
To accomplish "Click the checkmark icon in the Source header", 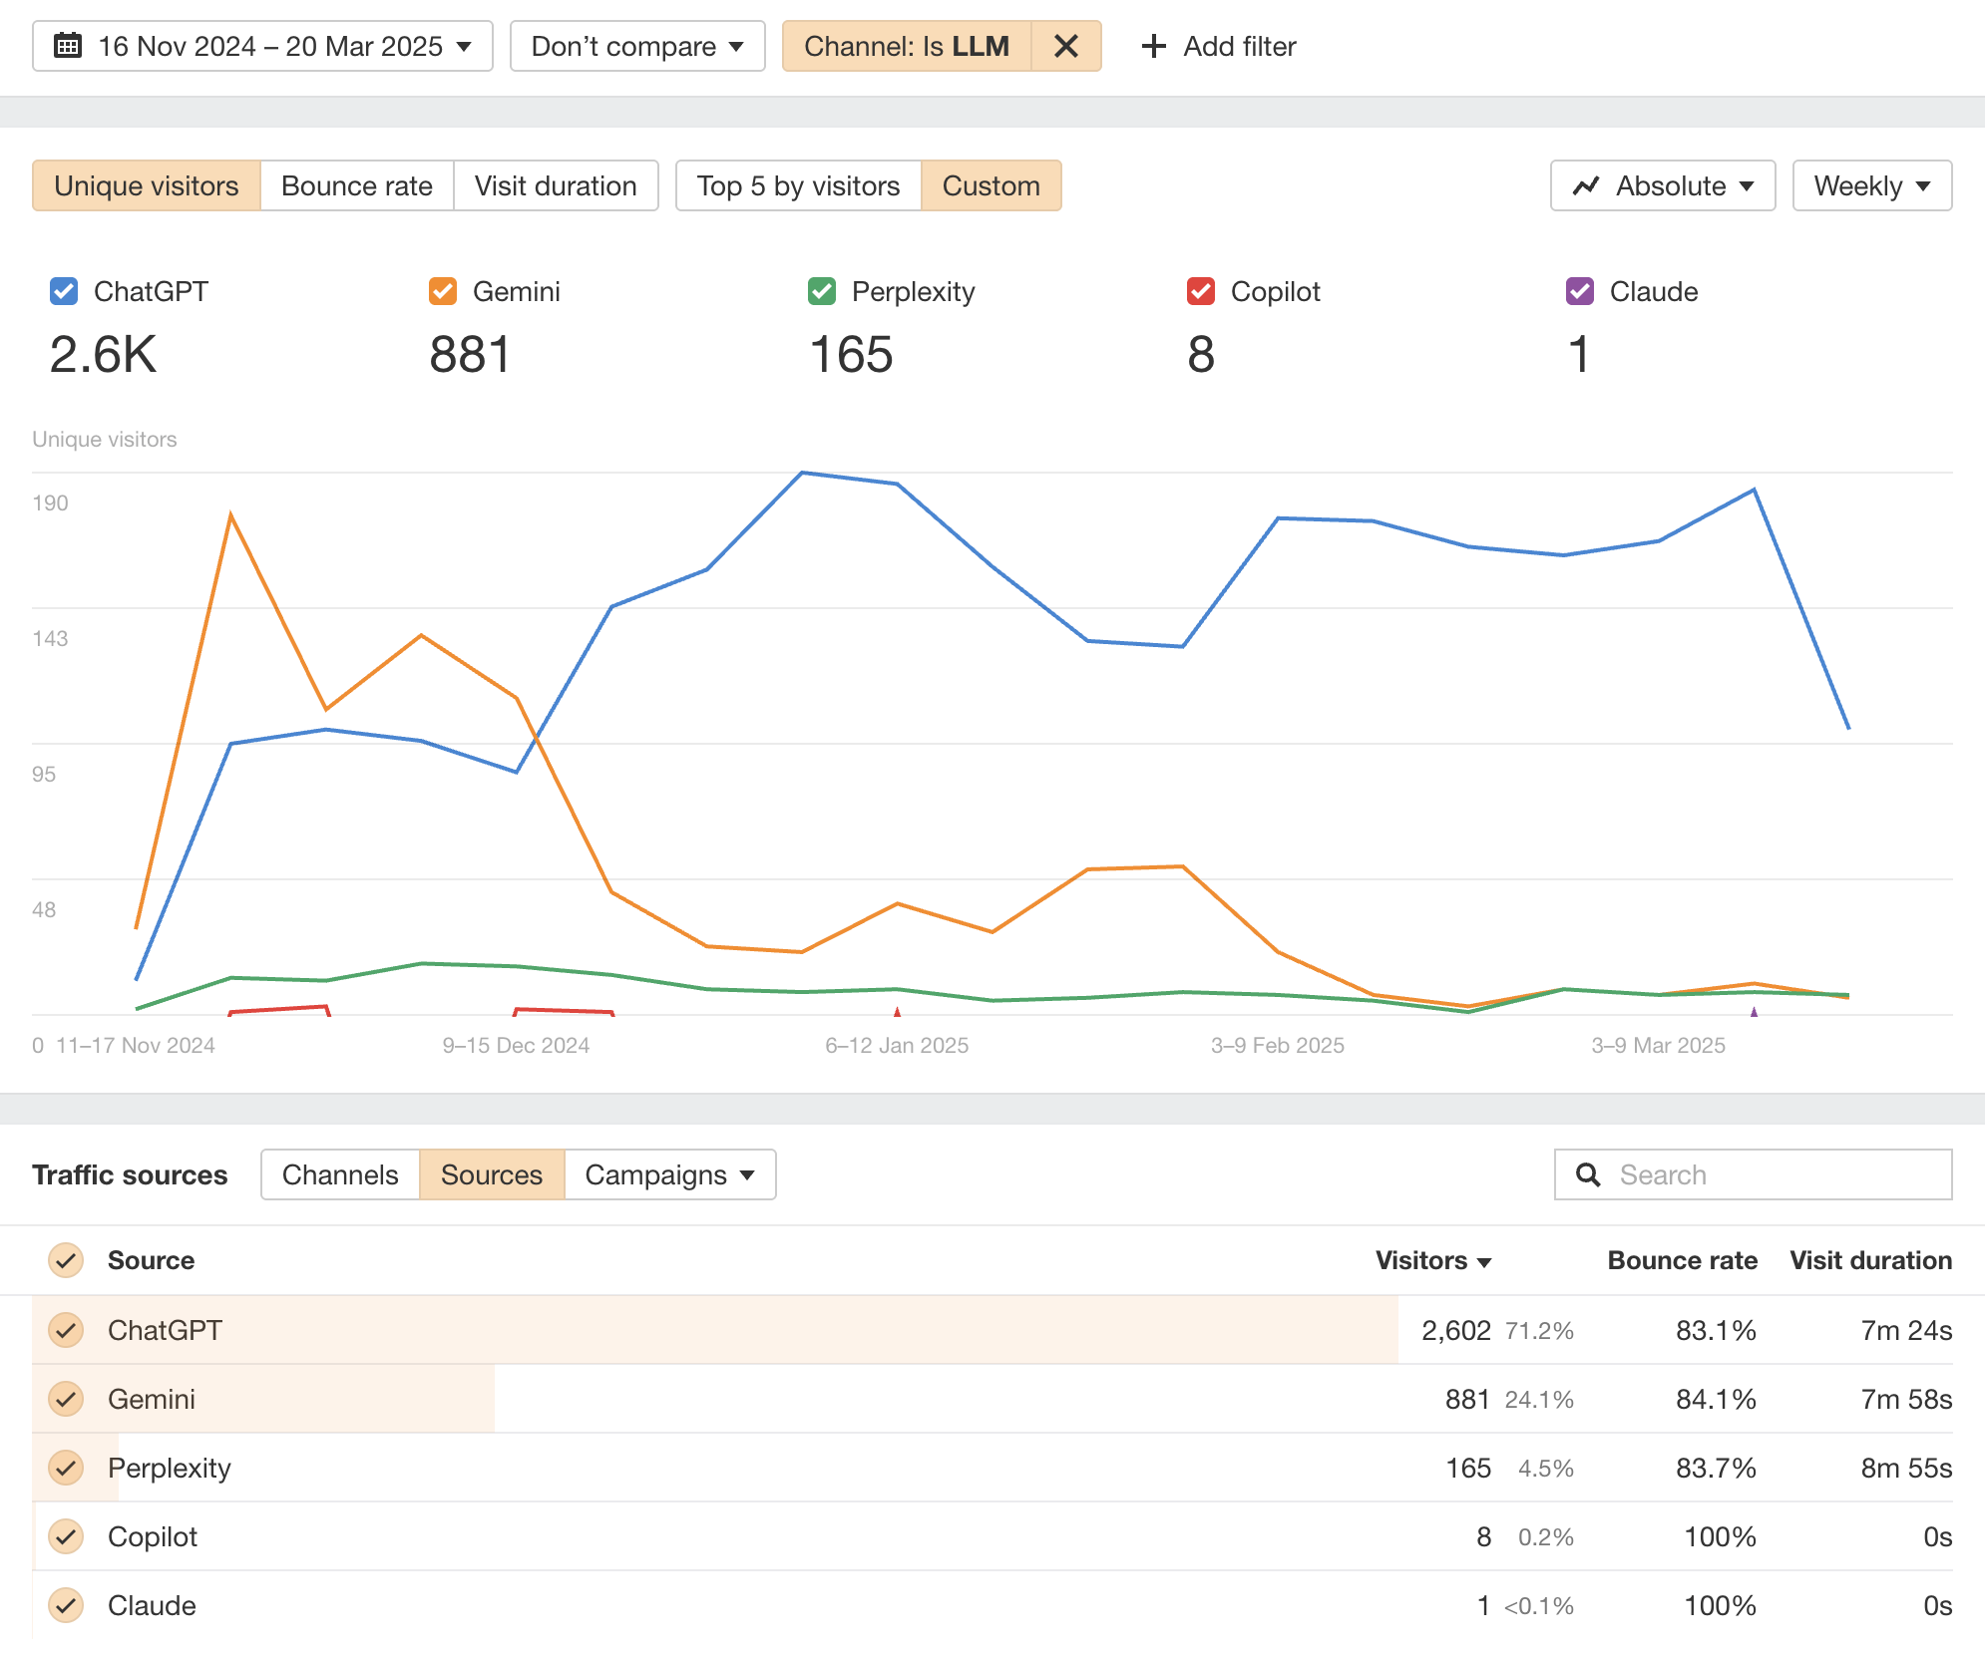I will [66, 1260].
